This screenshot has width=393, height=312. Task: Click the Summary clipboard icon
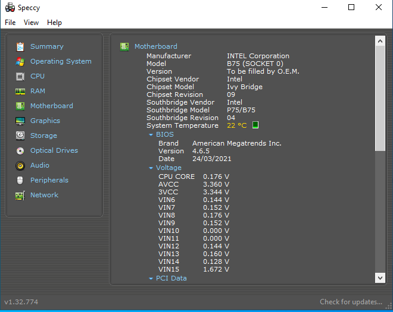pos(20,46)
